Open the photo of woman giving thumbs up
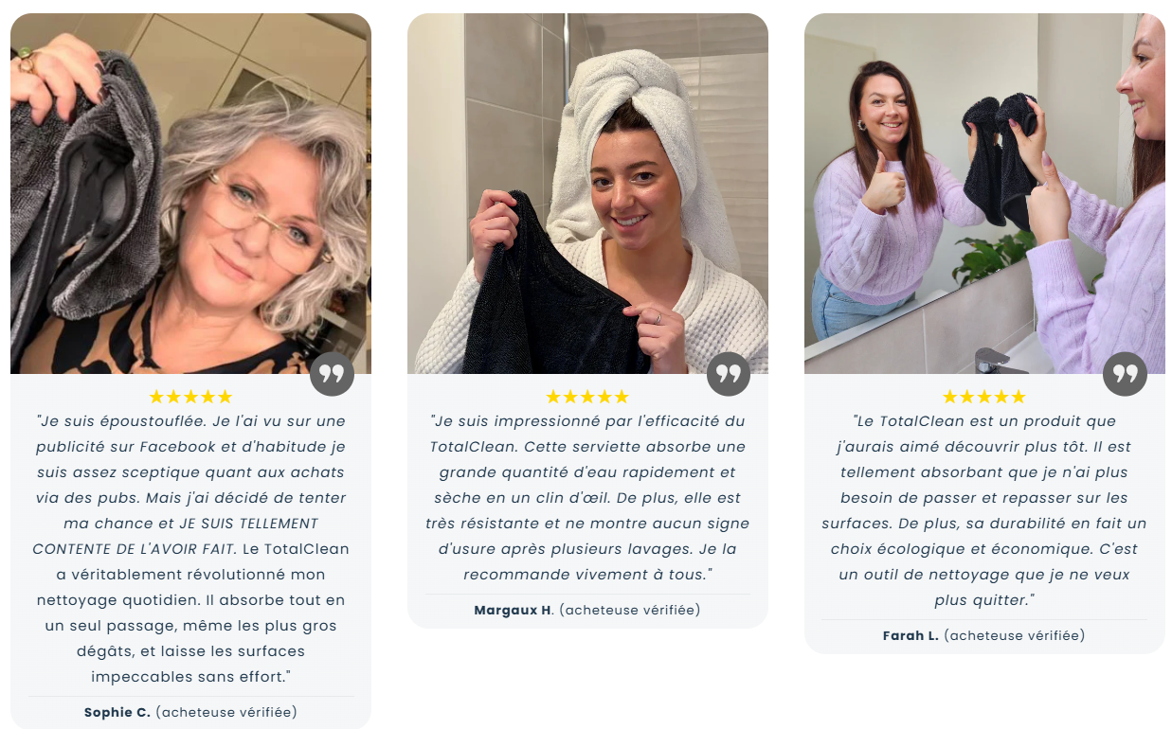This screenshot has width=1172, height=729. 984,193
